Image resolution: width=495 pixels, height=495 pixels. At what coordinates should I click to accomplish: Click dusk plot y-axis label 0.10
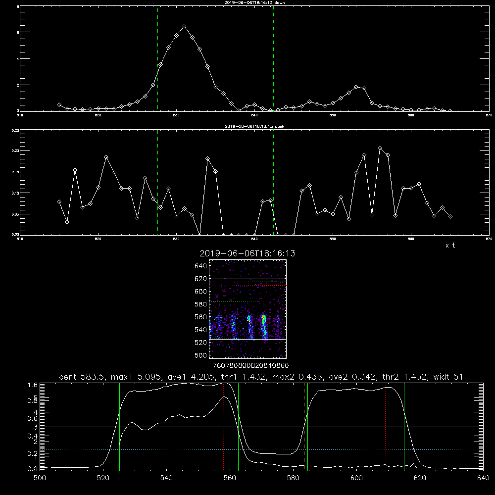[x=15, y=193]
